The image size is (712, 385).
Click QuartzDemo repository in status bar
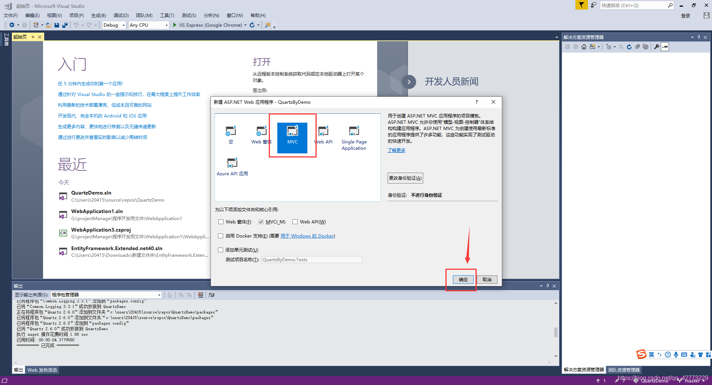(x=651, y=381)
